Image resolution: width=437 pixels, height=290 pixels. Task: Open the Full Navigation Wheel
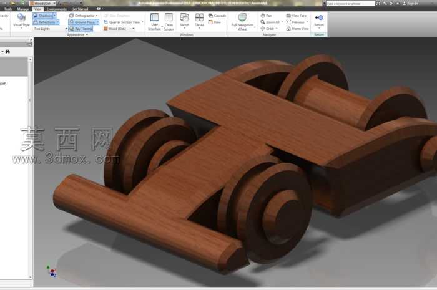pyautogui.click(x=242, y=22)
